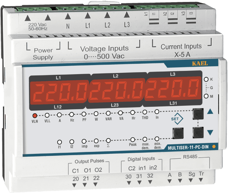This screenshot has height=193, width=228.
Task: Click the Peak indicator LED
Action: (133, 140)
